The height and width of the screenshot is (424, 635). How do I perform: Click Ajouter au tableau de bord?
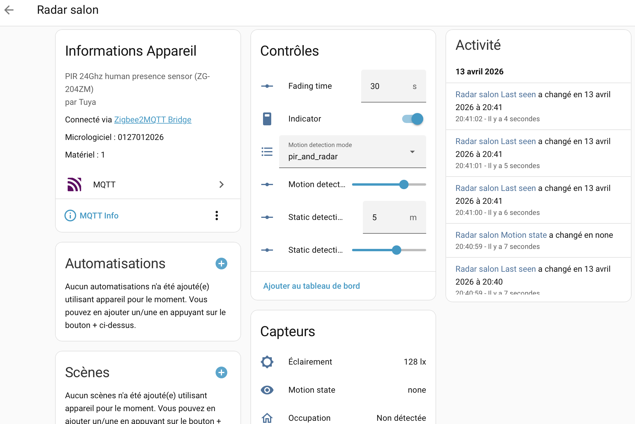point(311,286)
